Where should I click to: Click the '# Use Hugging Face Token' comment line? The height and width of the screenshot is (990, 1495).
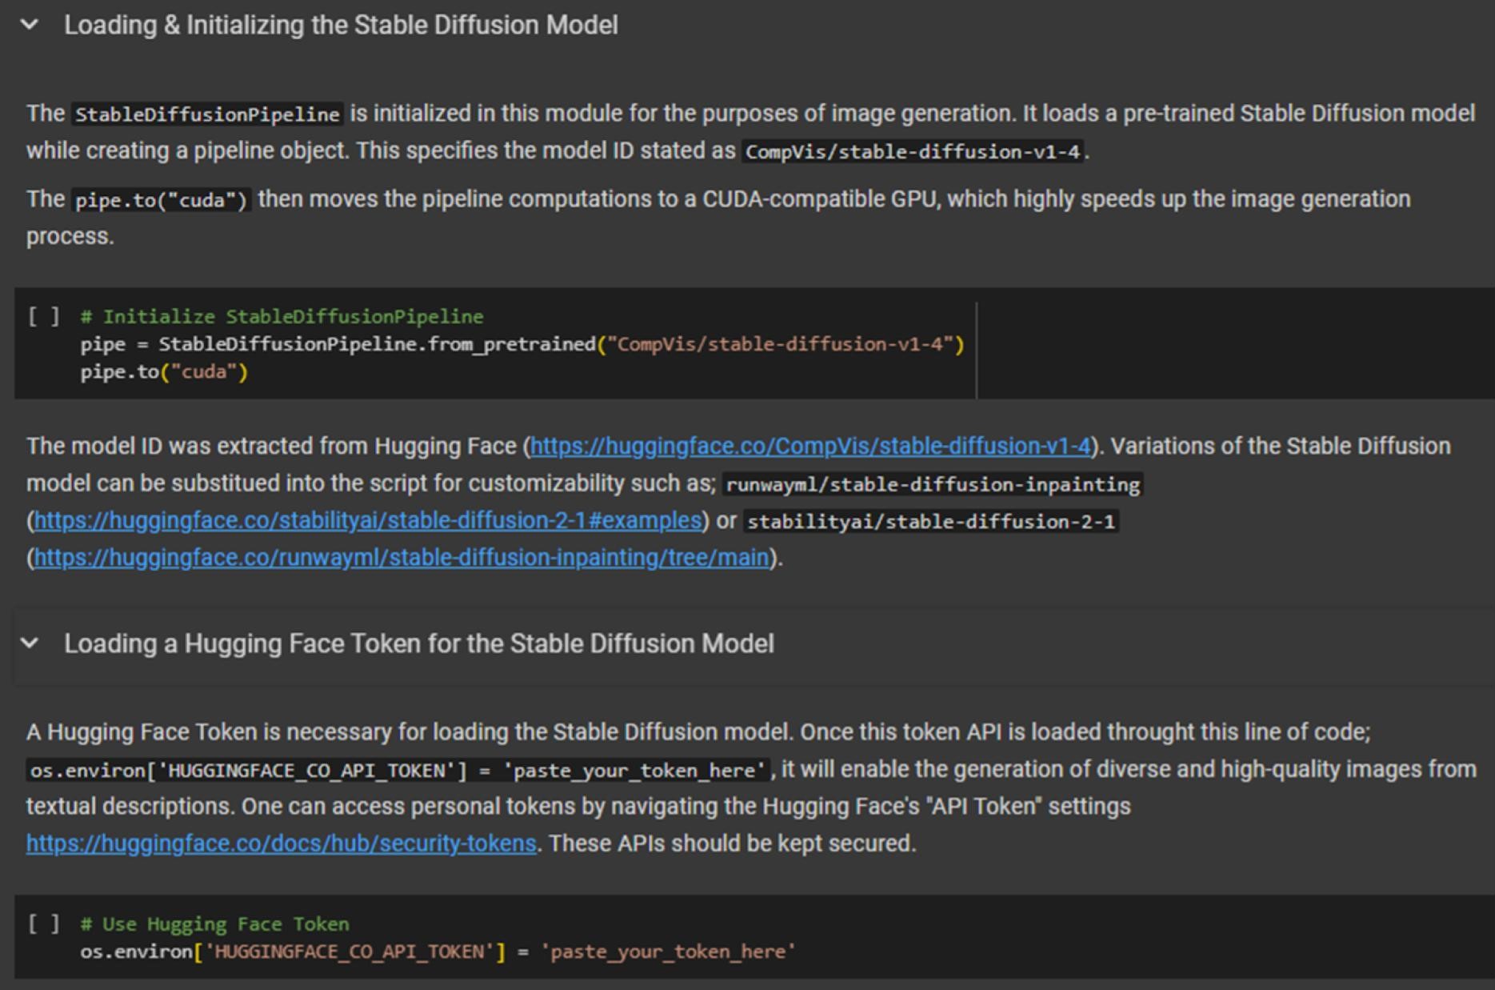pyautogui.click(x=214, y=924)
